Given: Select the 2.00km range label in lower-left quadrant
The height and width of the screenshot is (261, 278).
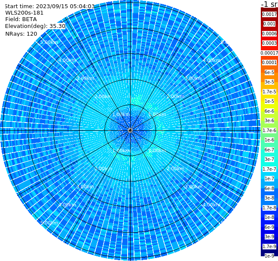Looking at the screenshot, I should [103, 169].
